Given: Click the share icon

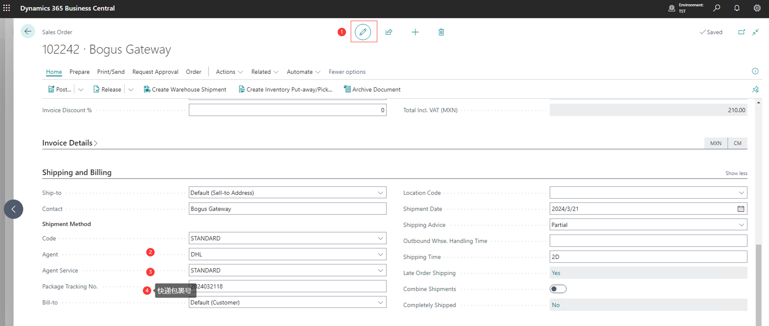Looking at the screenshot, I should pyautogui.click(x=389, y=32).
